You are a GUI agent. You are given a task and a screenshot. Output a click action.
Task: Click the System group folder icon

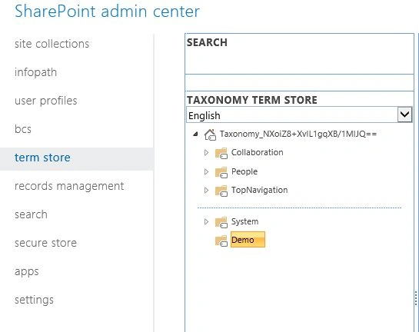pos(221,222)
